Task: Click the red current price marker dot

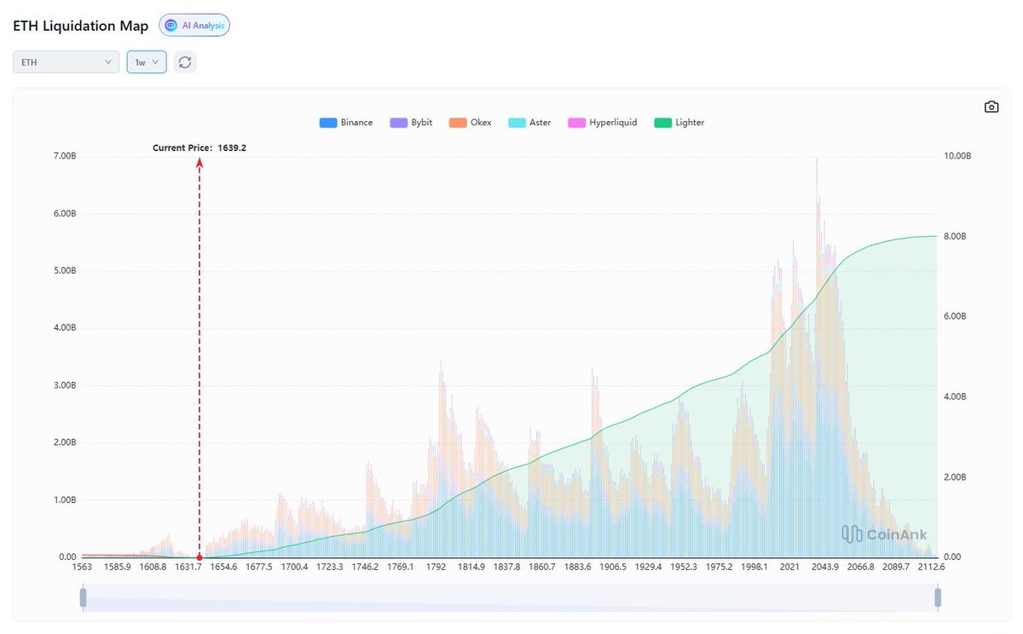Action: coord(199,556)
